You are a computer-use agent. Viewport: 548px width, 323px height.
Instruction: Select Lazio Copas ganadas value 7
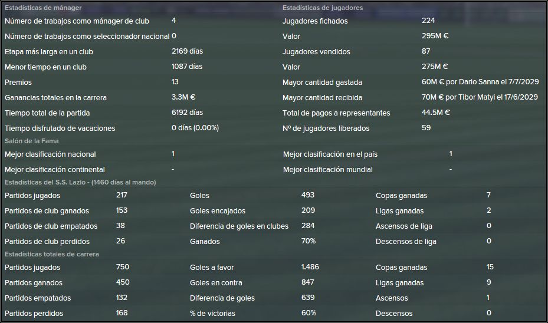(488, 195)
